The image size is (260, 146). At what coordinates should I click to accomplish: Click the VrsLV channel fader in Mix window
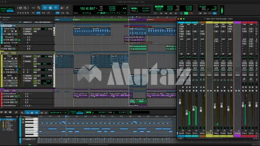[243, 105]
